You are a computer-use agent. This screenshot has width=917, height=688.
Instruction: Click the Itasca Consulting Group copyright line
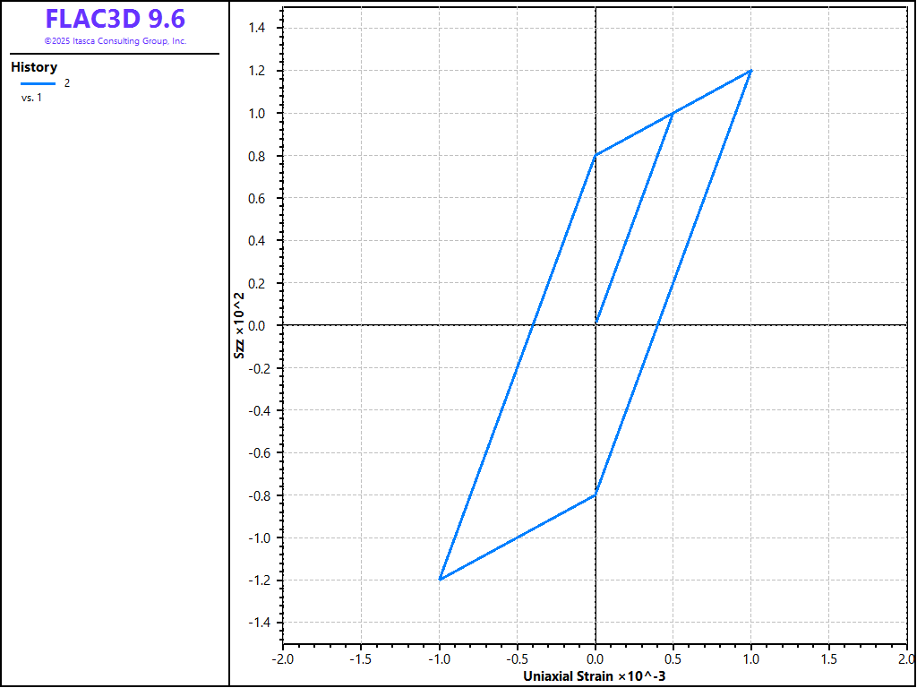point(115,41)
